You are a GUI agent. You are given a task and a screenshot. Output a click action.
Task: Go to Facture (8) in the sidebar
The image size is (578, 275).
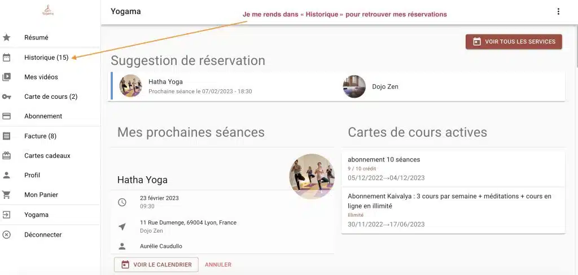(x=40, y=136)
